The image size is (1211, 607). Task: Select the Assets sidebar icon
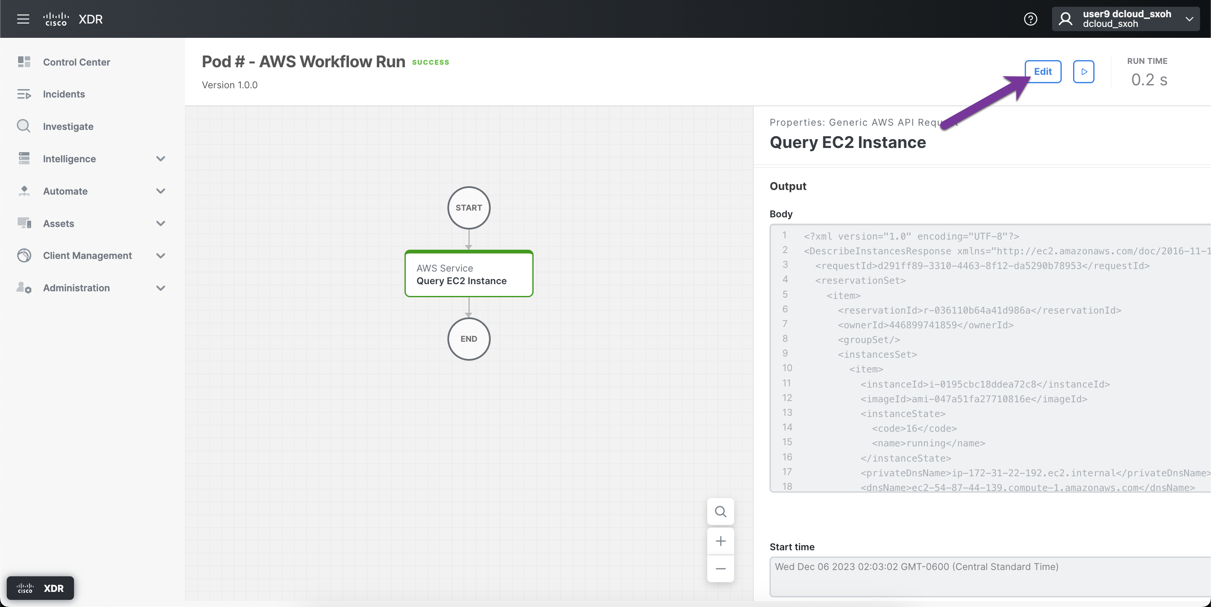(24, 223)
